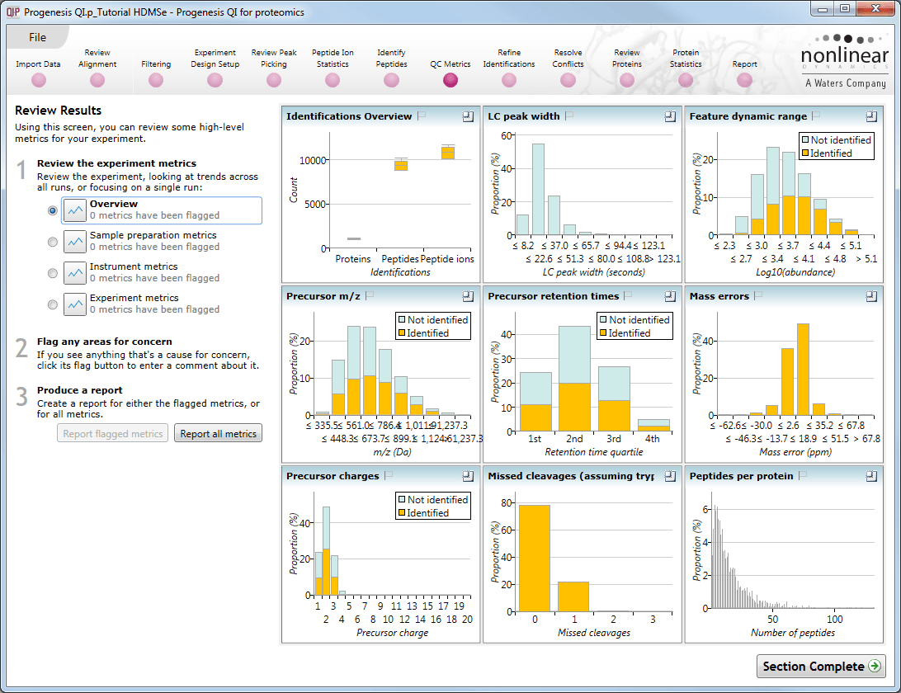Click the Report flagged metrics button
Image resolution: width=901 pixels, height=693 pixels.
pyautogui.click(x=112, y=433)
